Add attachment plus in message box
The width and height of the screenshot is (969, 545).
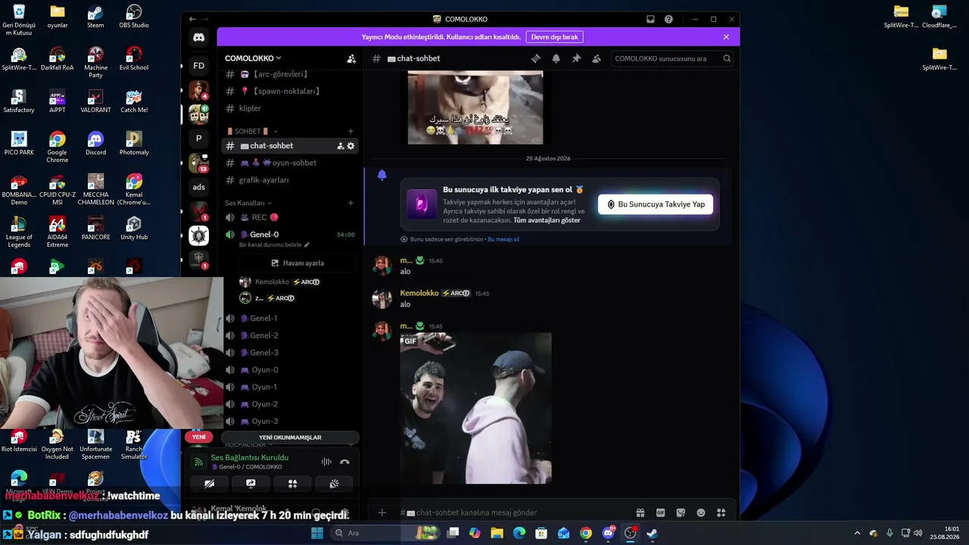(382, 512)
